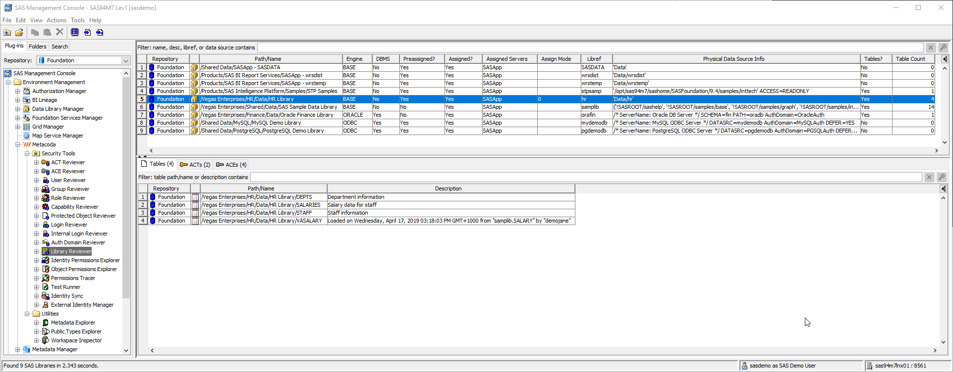Click the clear X button beside library filter
Viewport: 953px width, 372px height.
point(931,47)
